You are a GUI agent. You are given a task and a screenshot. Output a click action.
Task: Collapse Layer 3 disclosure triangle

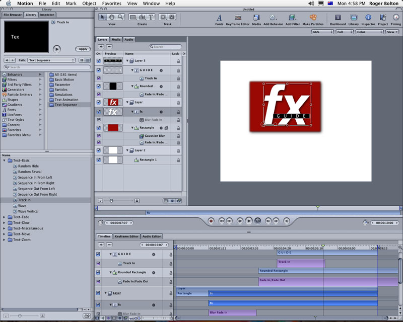pyautogui.click(x=127, y=61)
